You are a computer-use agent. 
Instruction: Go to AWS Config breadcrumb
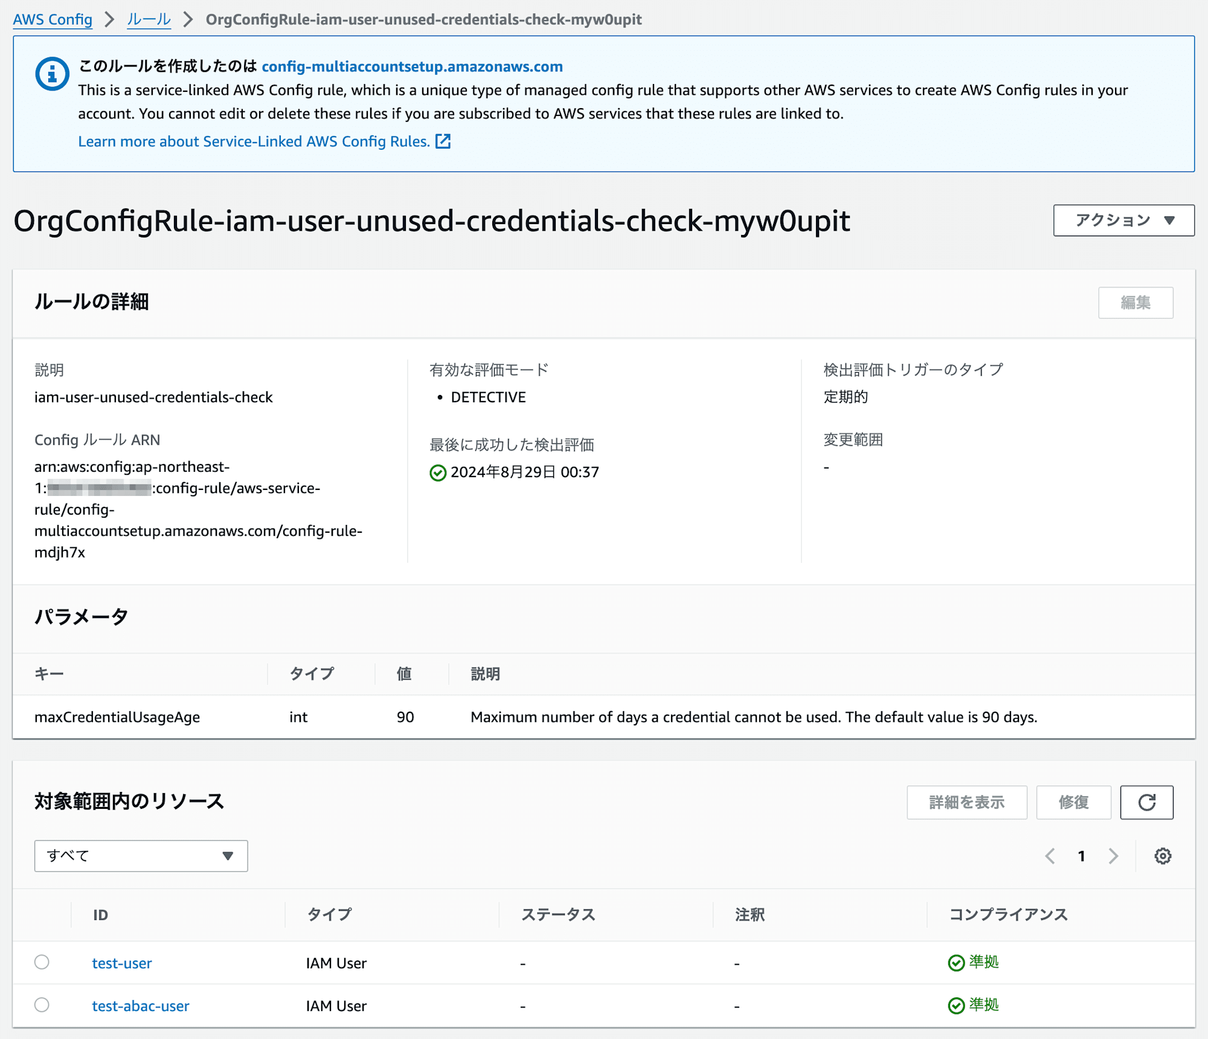click(x=53, y=19)
